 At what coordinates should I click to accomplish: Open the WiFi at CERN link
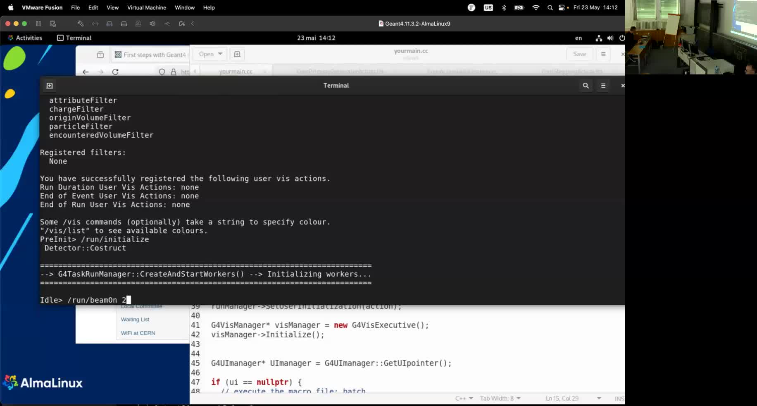[138, 333]
